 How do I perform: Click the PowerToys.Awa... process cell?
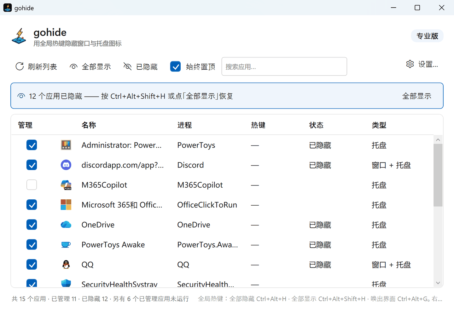tap(207, 244)
